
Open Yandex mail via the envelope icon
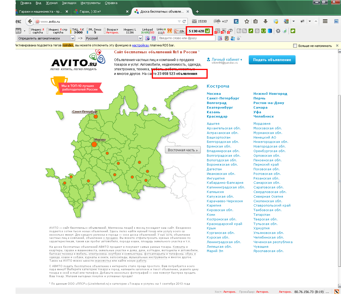[194, 21]
